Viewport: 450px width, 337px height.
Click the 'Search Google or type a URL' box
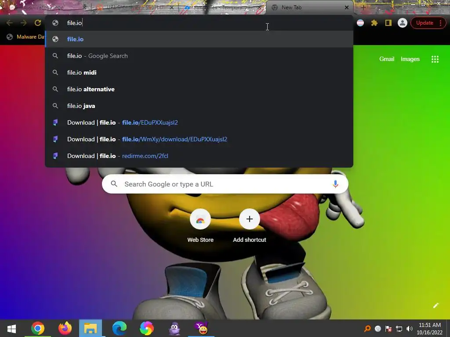click(x=225, y=184)
